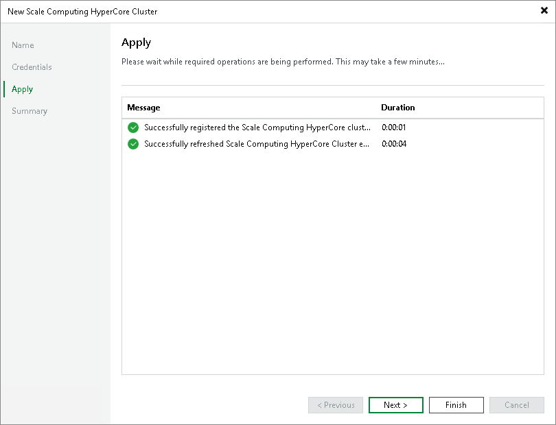Click the Previous button

pyautogui.click(x=336, y=405)
